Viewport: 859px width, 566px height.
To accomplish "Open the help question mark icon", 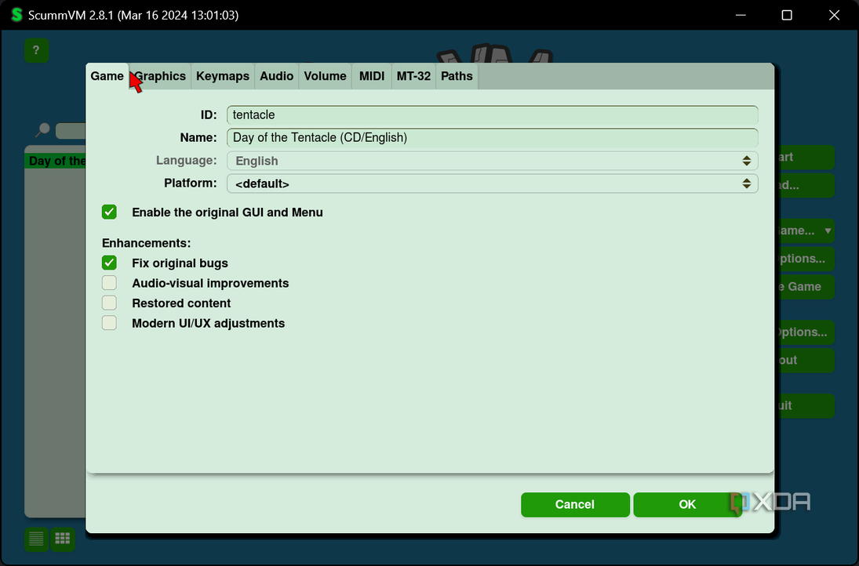I will pos(36,50).
